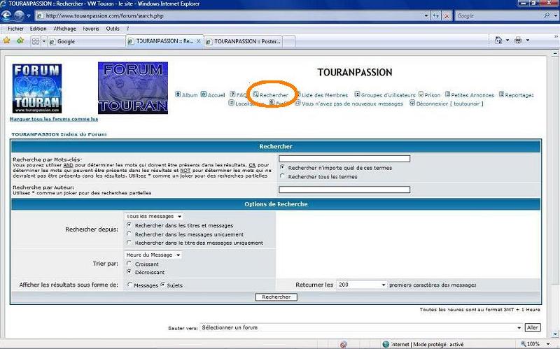
Task: Go forward with the browser Forward arrow
Action: coord(19,15)
